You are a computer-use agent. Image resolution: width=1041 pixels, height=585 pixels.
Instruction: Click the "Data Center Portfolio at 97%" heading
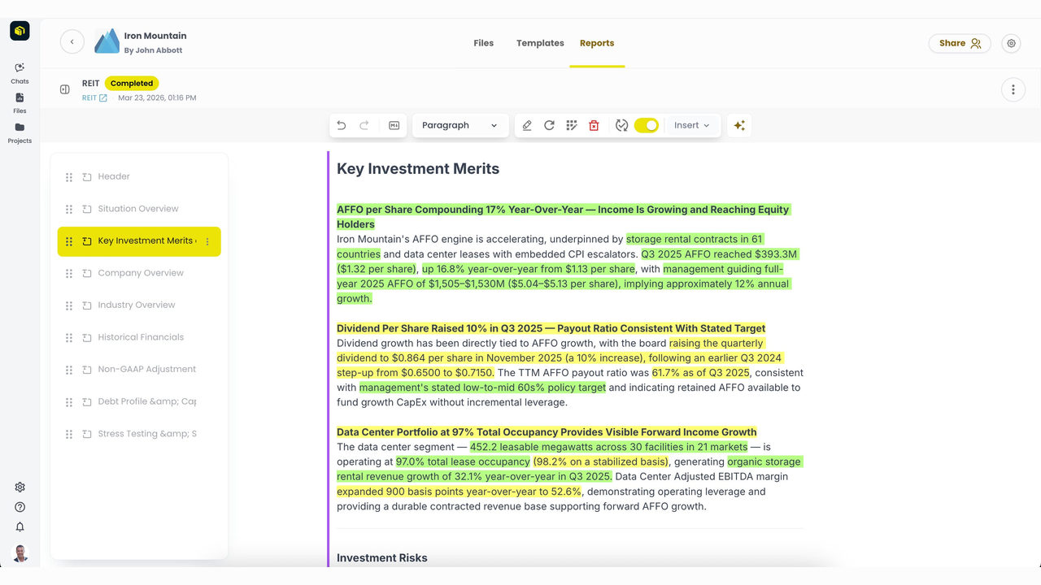[547, 432]
